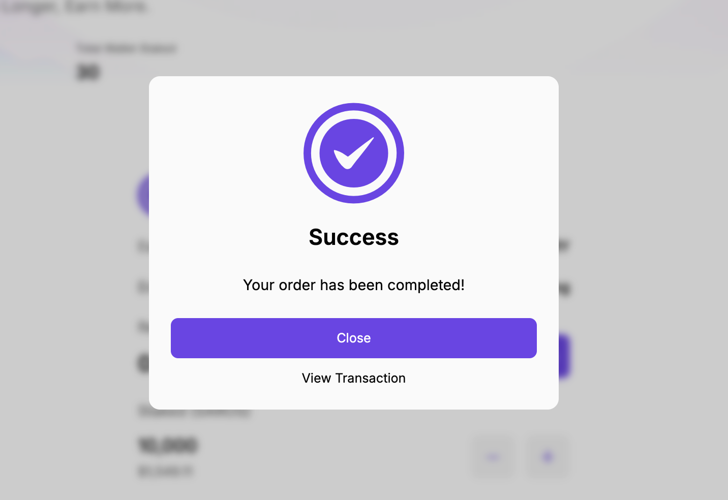The height and width of the screenshot is (500, 728).
Task: Click the blurred 10,000 amount value
Action: (168, 446)
